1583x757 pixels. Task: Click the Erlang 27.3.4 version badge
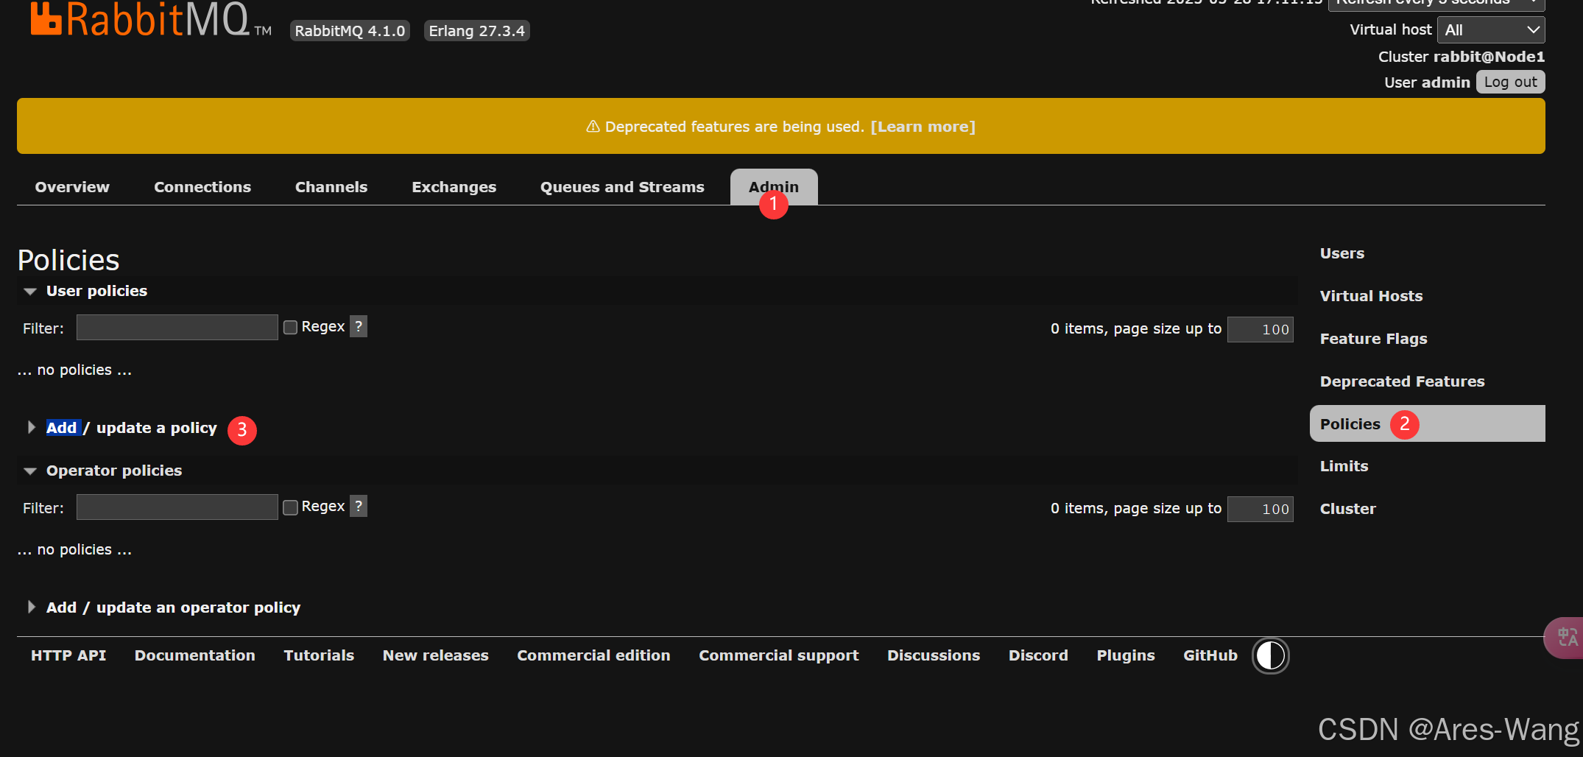click(x=476, y=31)
